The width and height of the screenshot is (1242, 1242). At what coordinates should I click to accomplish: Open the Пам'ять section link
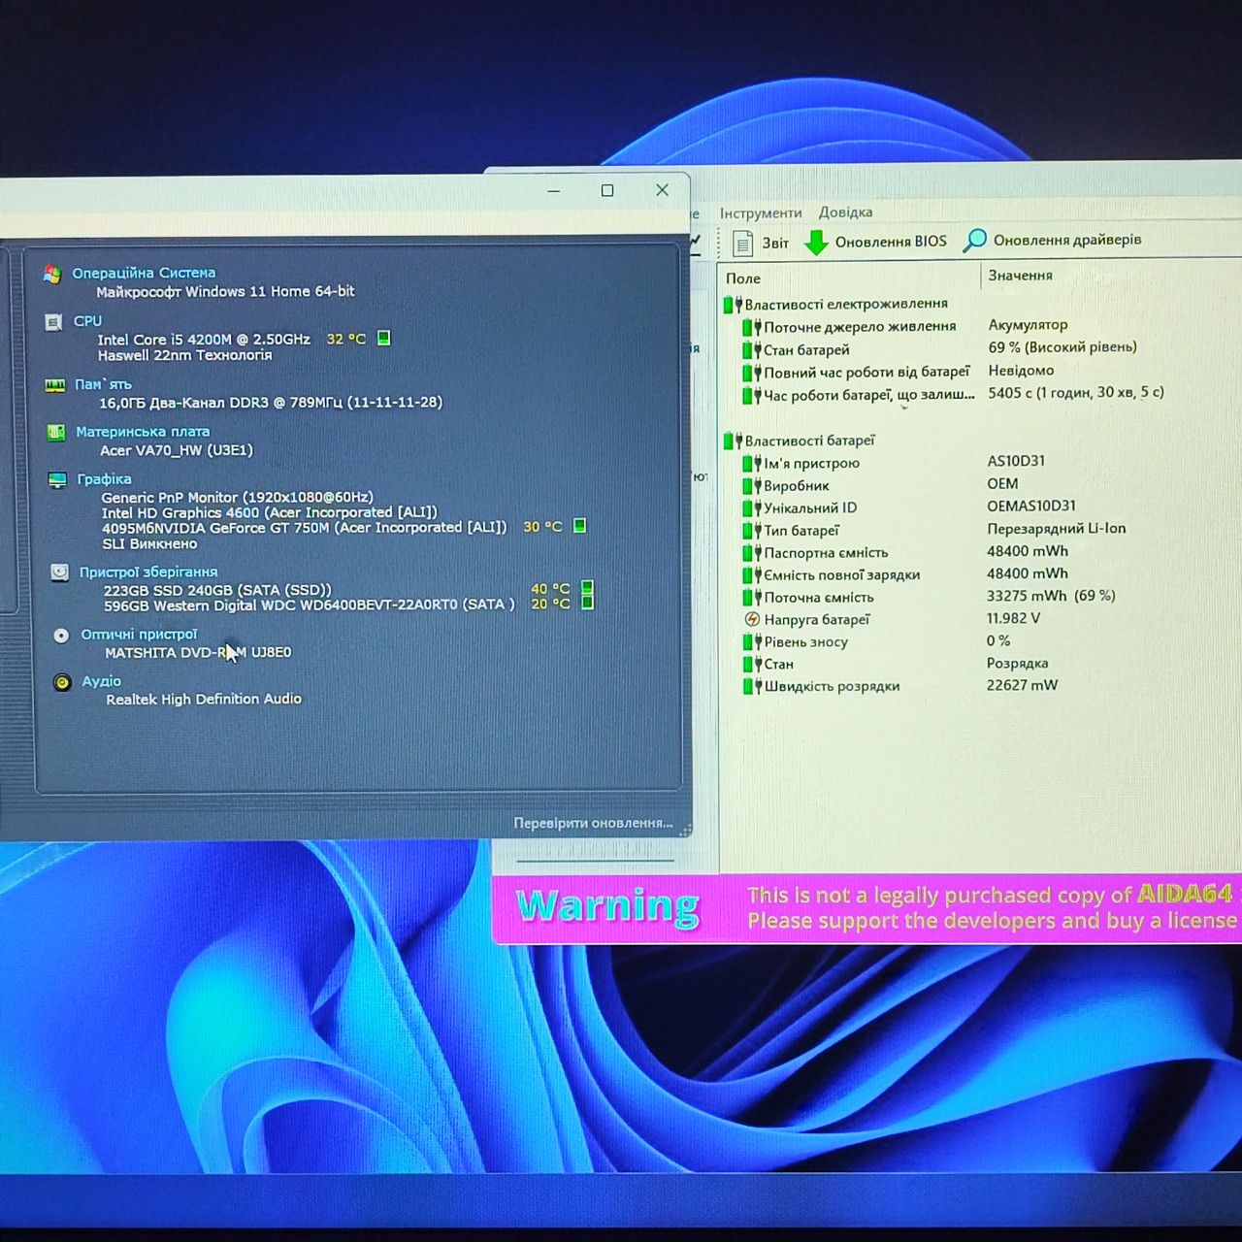[x=103, y=384]
